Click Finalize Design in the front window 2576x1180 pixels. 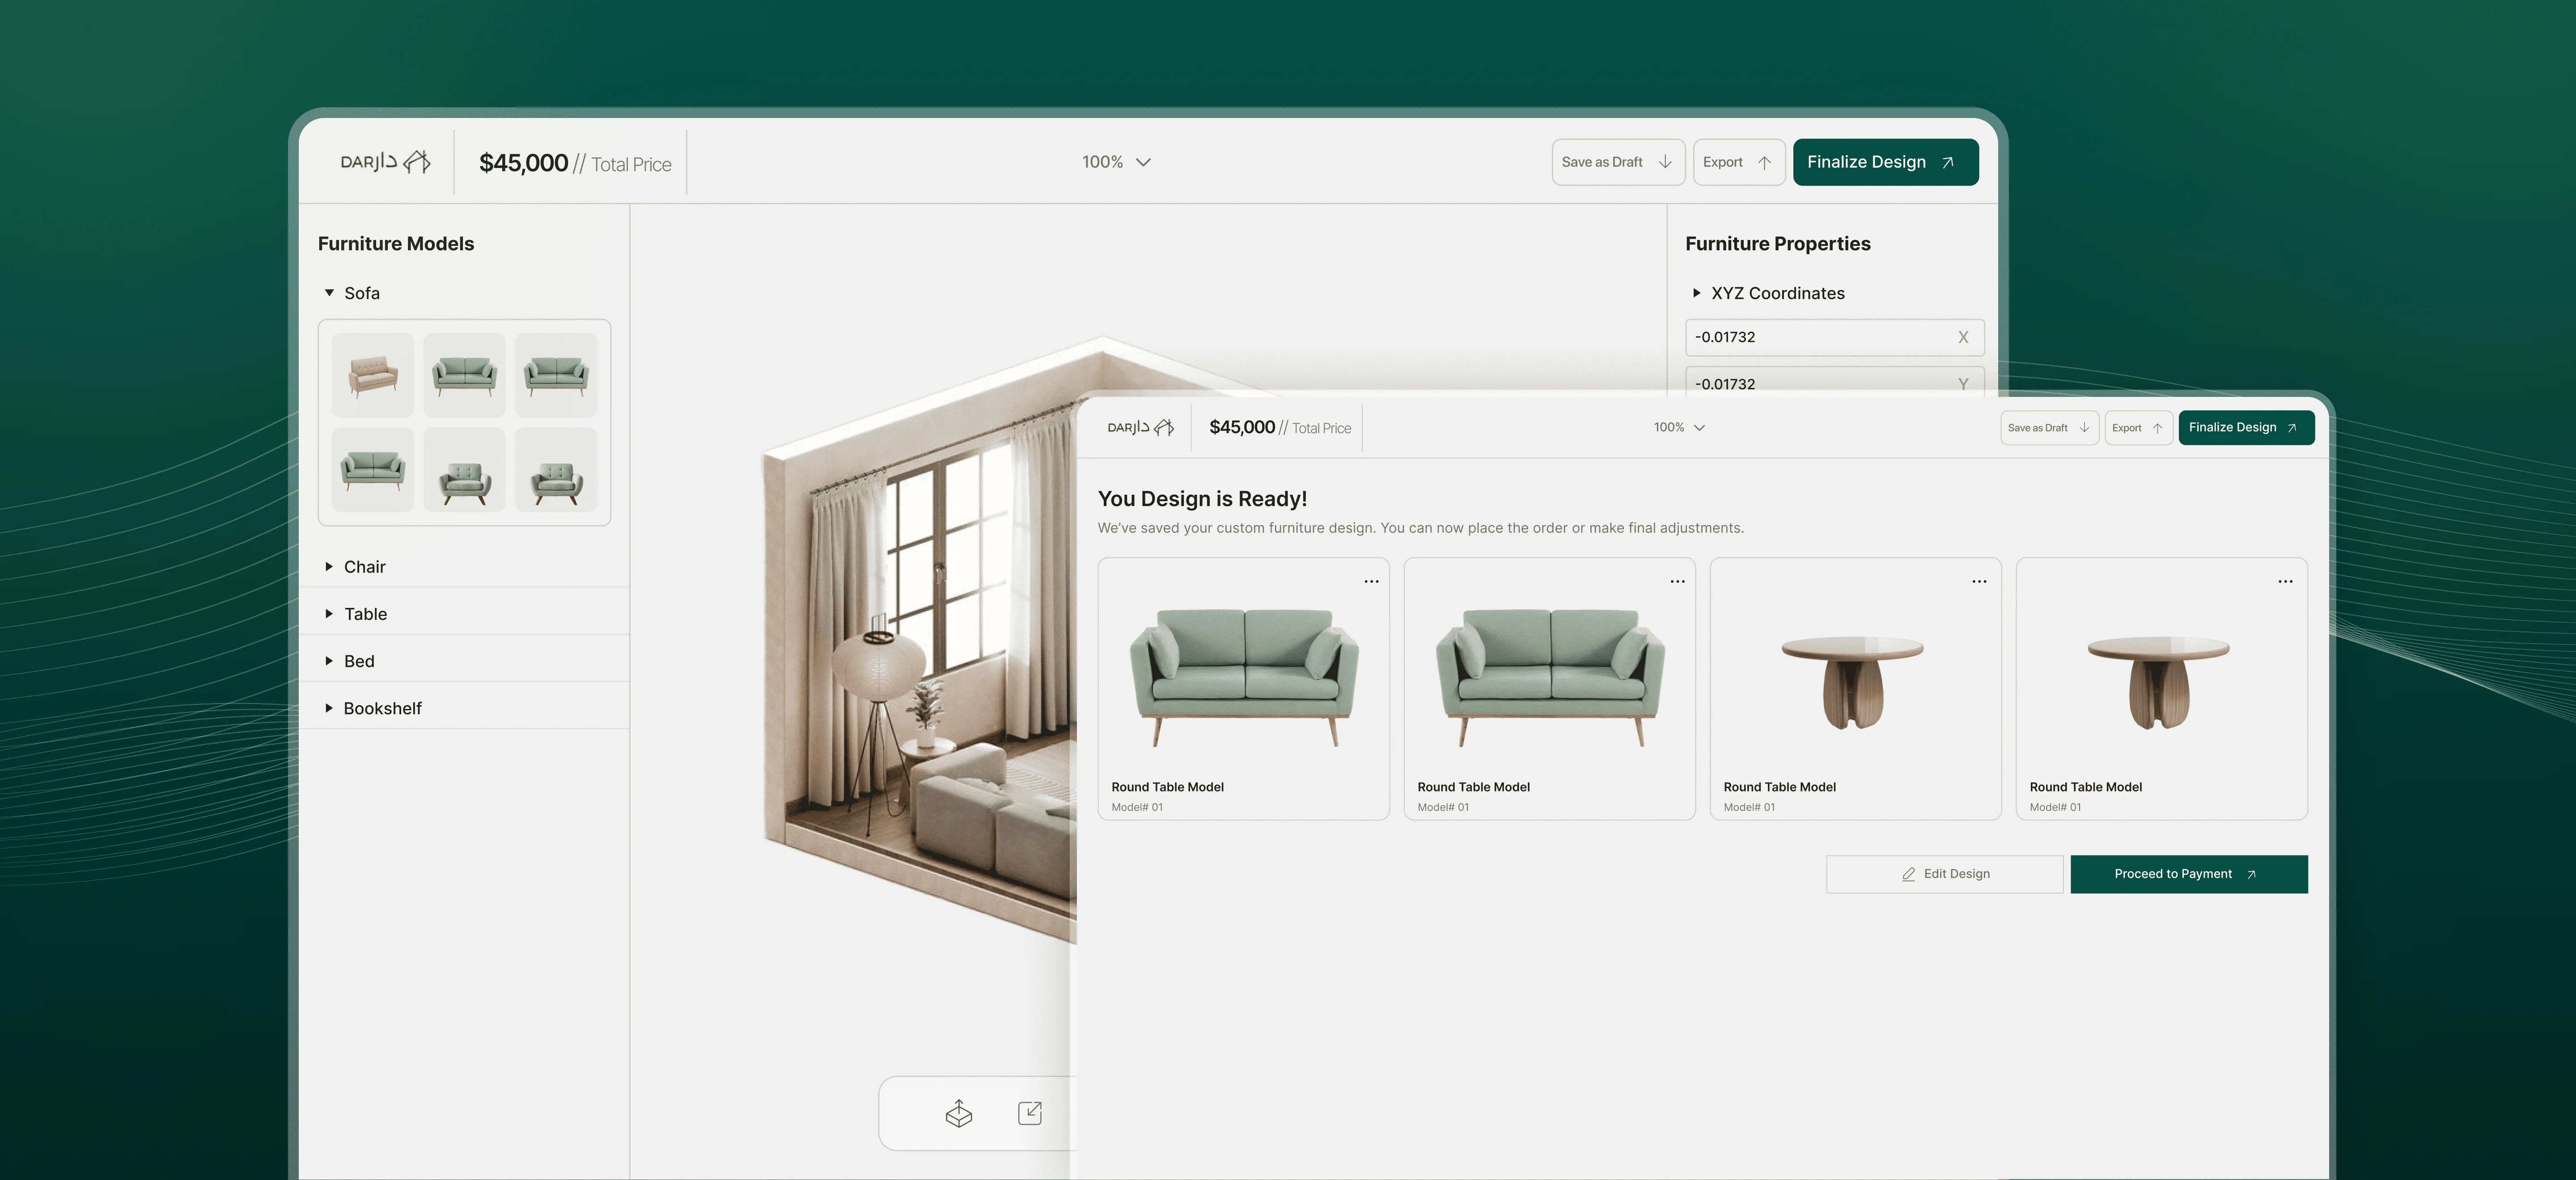pos(2246,428)
